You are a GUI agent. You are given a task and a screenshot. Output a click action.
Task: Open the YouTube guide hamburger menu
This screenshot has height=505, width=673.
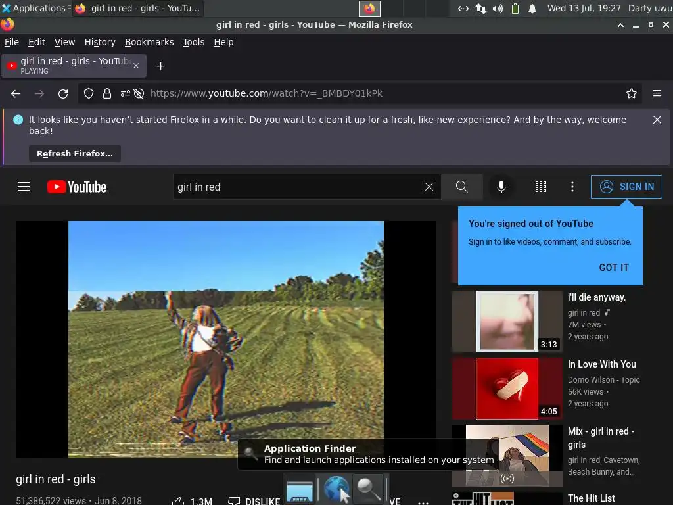[24, 187]
